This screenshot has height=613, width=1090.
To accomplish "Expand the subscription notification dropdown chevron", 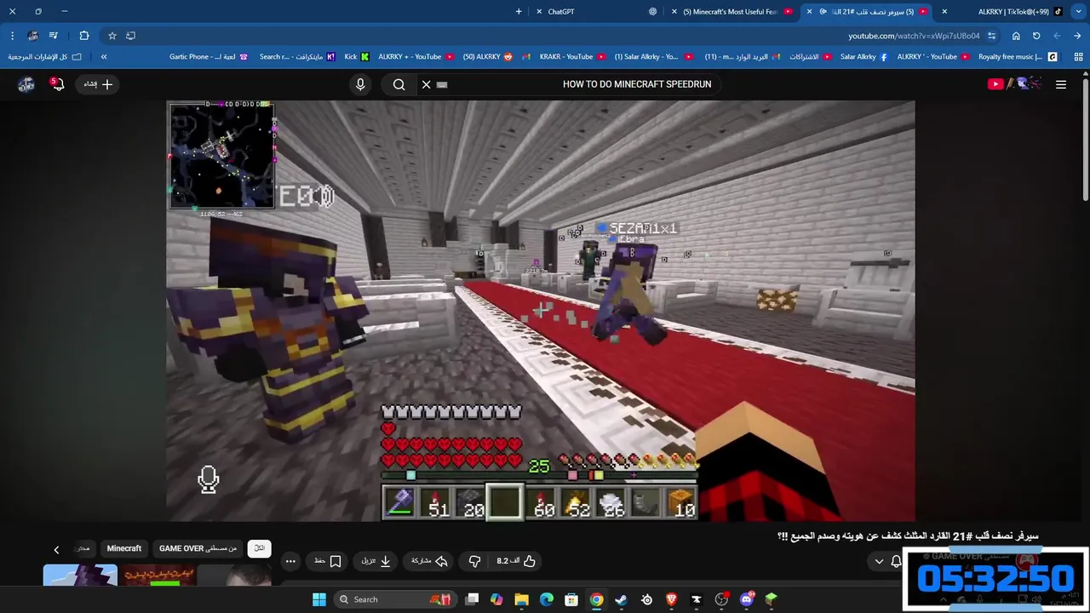I will [x=879, y=561].
